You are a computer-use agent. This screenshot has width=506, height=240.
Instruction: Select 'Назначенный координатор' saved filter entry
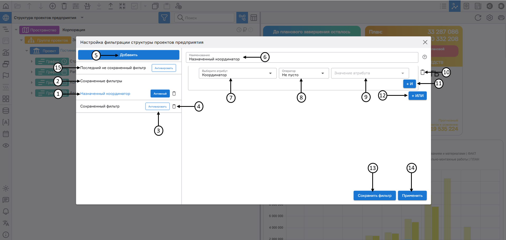pyautogui.click(x=105, y=94)
